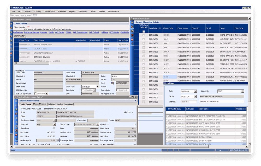Open the Miscellaneous menu
This screenshot has height=166, width=261.
point(114,11)
